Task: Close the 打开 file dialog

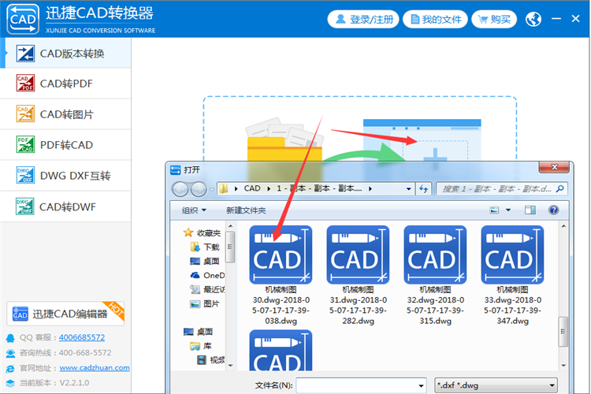Action: point(554,167)
